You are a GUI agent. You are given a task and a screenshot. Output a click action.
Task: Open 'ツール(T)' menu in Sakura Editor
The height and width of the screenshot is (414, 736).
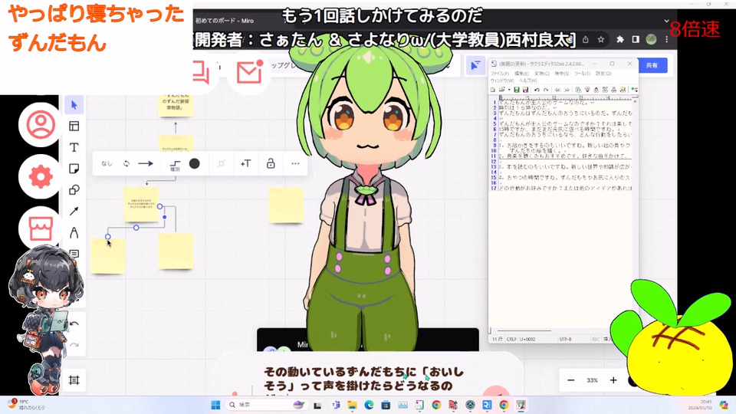(582, 74)
